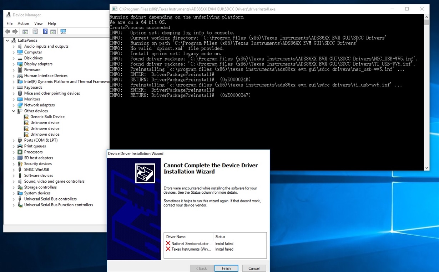This screenshot has width=439, height=272.
Task: Click the scan for hardware changes monitor icon
Action: click(x=63, y=31)
